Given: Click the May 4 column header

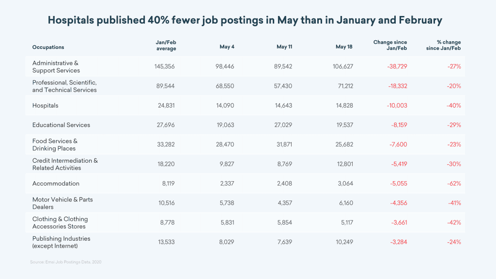Looking at the screenshot, I should 227,47.
